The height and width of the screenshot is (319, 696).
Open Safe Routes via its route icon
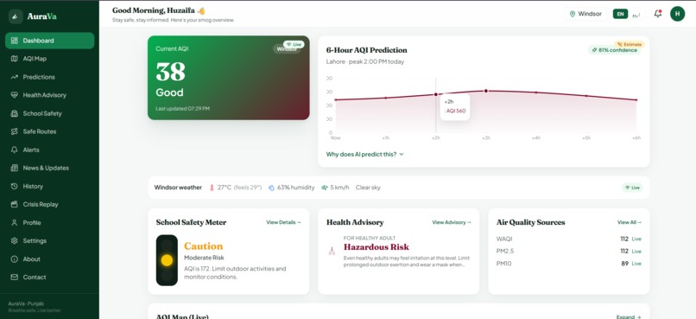coord(14,131)
